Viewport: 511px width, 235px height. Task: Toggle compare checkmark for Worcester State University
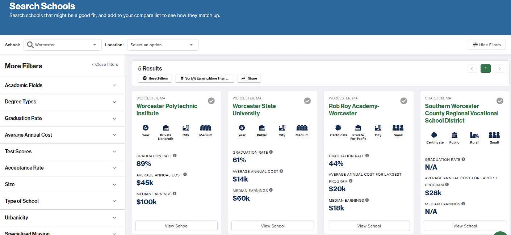tap(307, 101)
